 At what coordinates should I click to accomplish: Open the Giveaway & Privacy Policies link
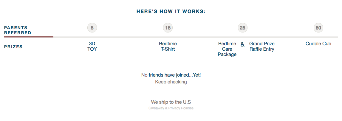point(171,108)
